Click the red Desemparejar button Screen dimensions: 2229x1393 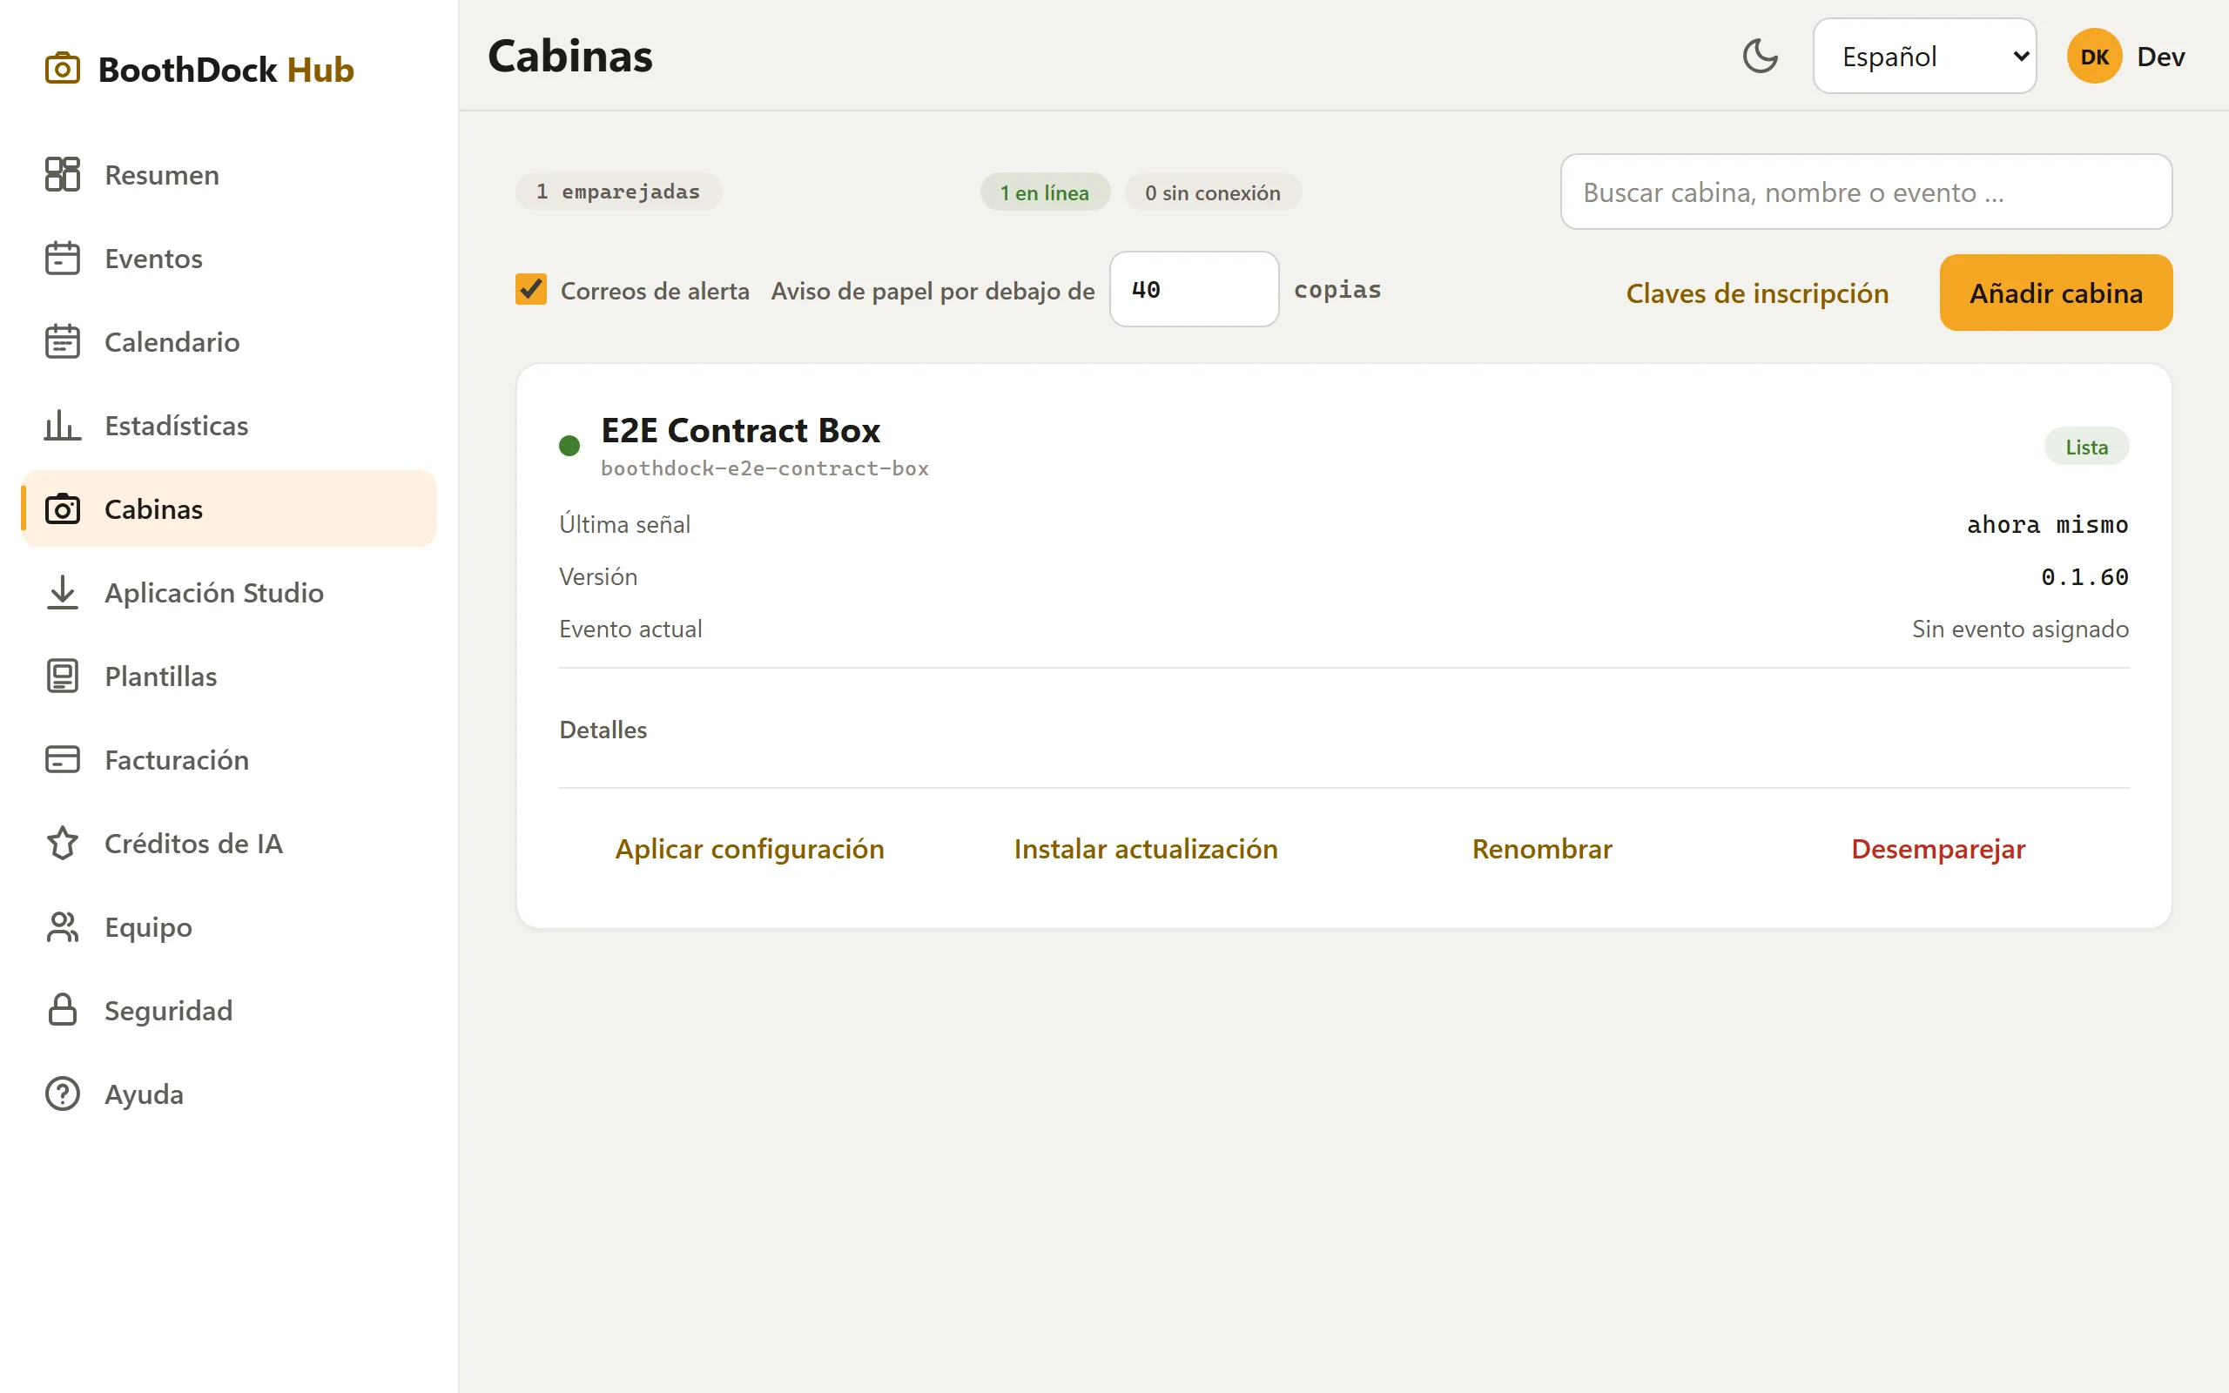(x=1938, y=849)
